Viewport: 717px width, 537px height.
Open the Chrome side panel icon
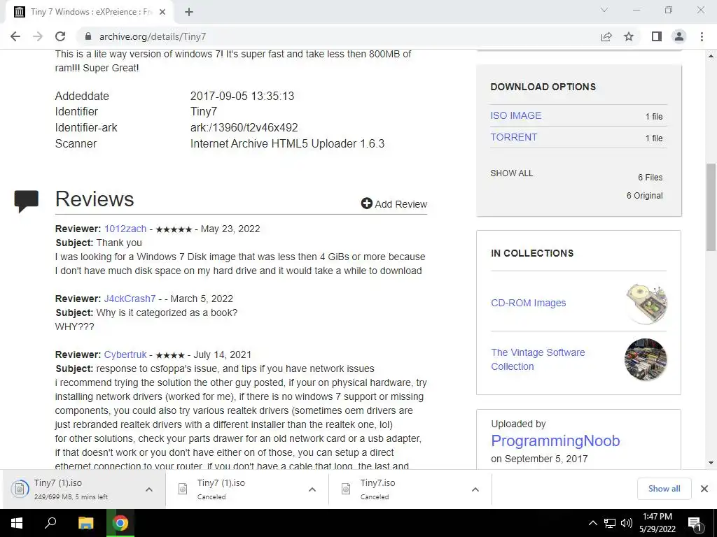coord(657,36)
